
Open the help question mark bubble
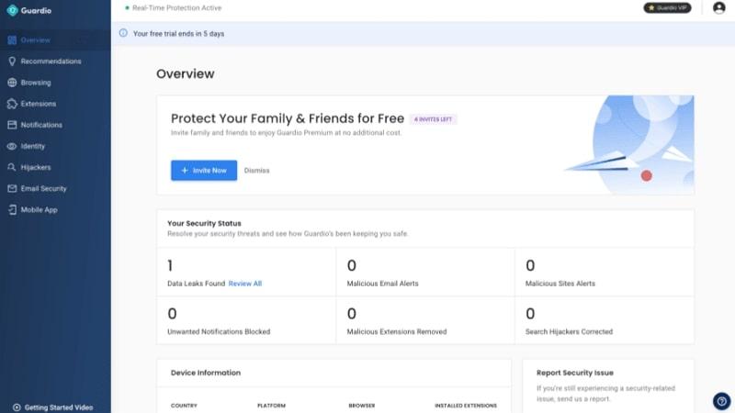tap(722, 400)
